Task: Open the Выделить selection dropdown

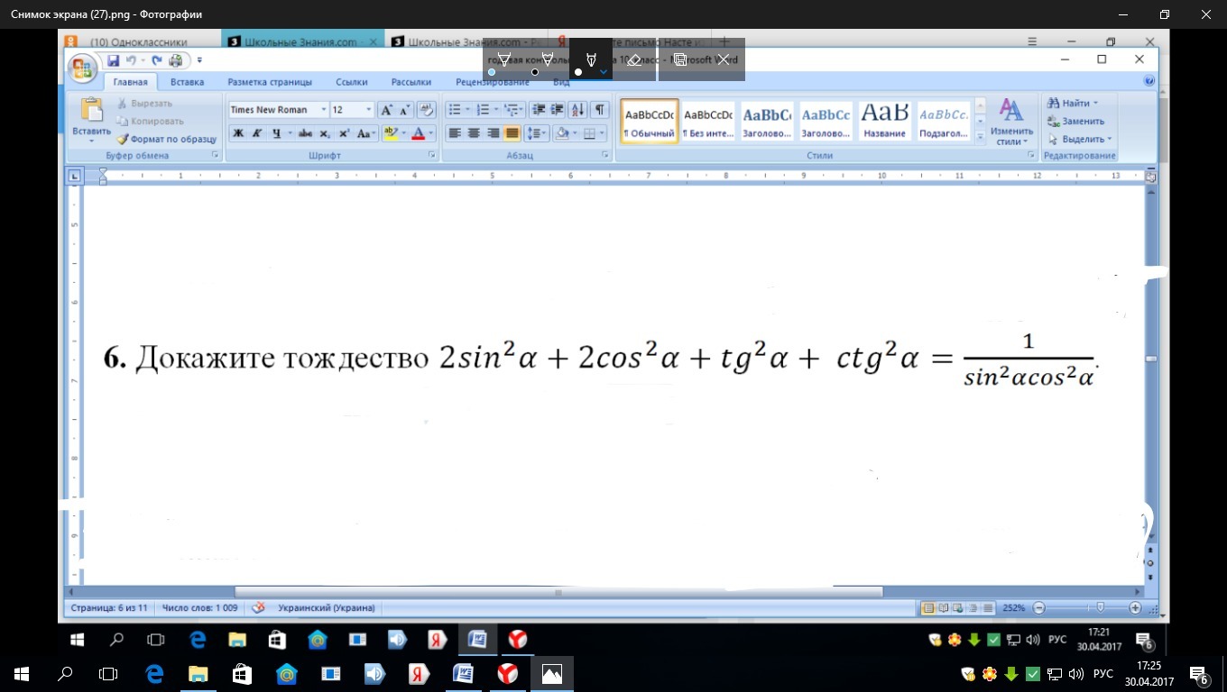Action: coord(1080,140)
